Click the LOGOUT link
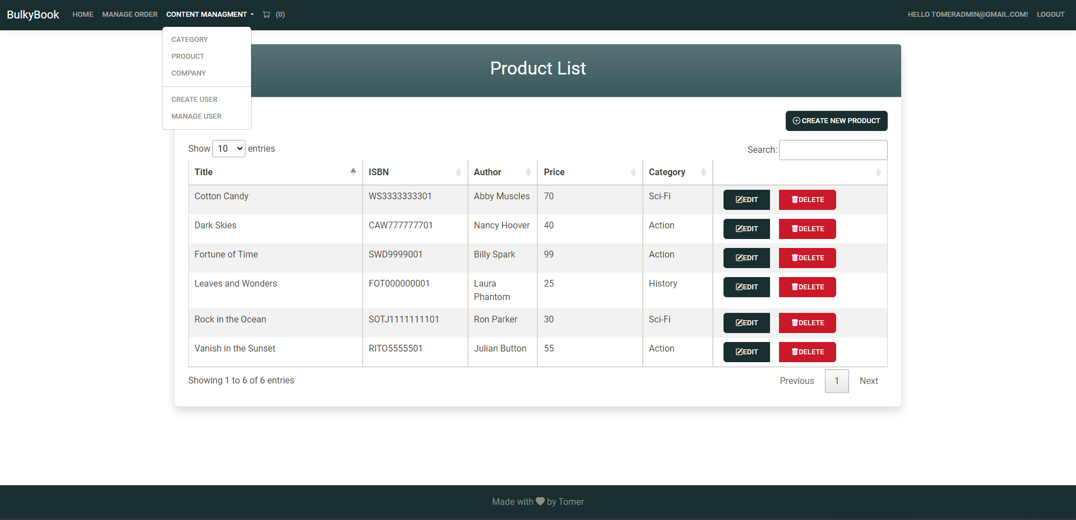 (1050, 15)
